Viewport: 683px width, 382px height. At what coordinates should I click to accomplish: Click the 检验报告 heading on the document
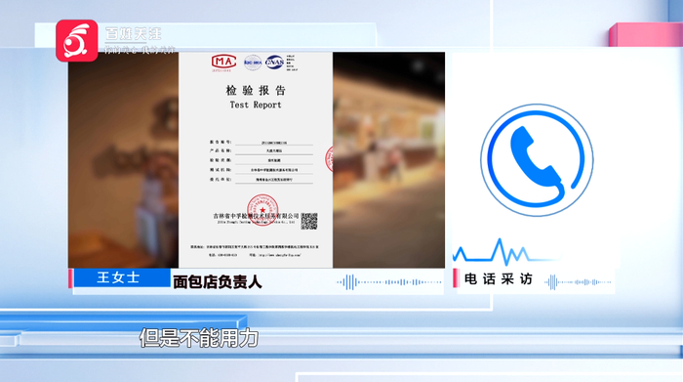[256, 90]
